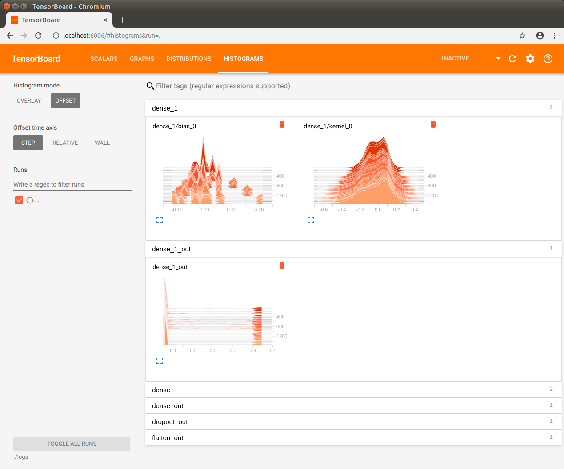The image size is (564, 469).
Task: Select the run's radio button only
Action: 30,200
